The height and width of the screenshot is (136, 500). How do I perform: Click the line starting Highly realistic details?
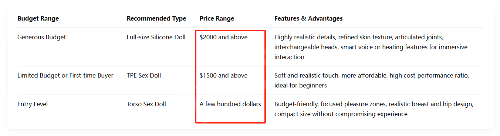tap(359, 37)
